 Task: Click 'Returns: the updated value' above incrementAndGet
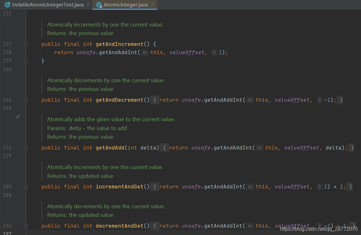click(x=80, y=176)
